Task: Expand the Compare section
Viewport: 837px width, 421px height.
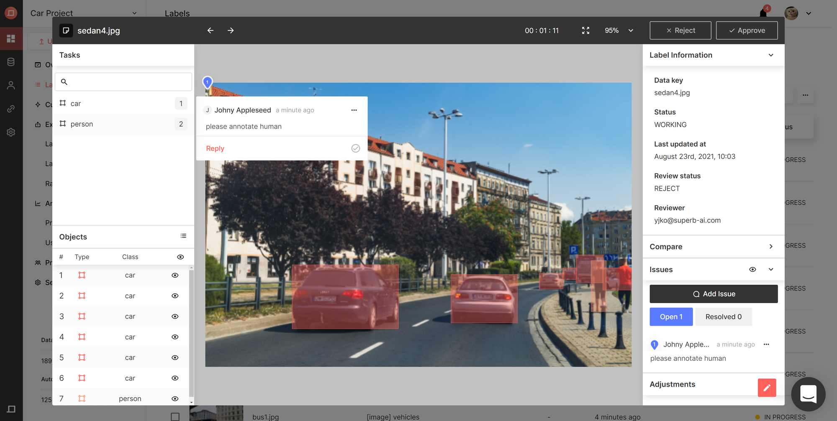Action: tap(771, 247)
